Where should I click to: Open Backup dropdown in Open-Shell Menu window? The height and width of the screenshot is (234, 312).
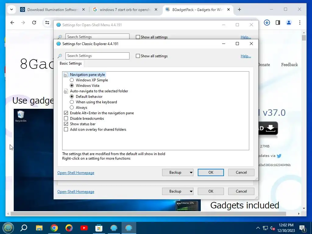191,191
